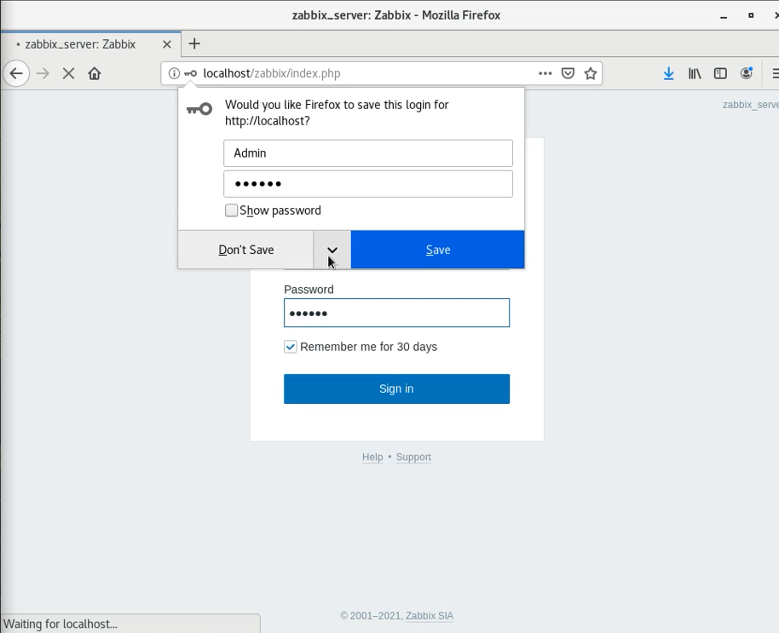Click the Admin username field in popup
Screen dimensions: 779x633
click(368, 152)
